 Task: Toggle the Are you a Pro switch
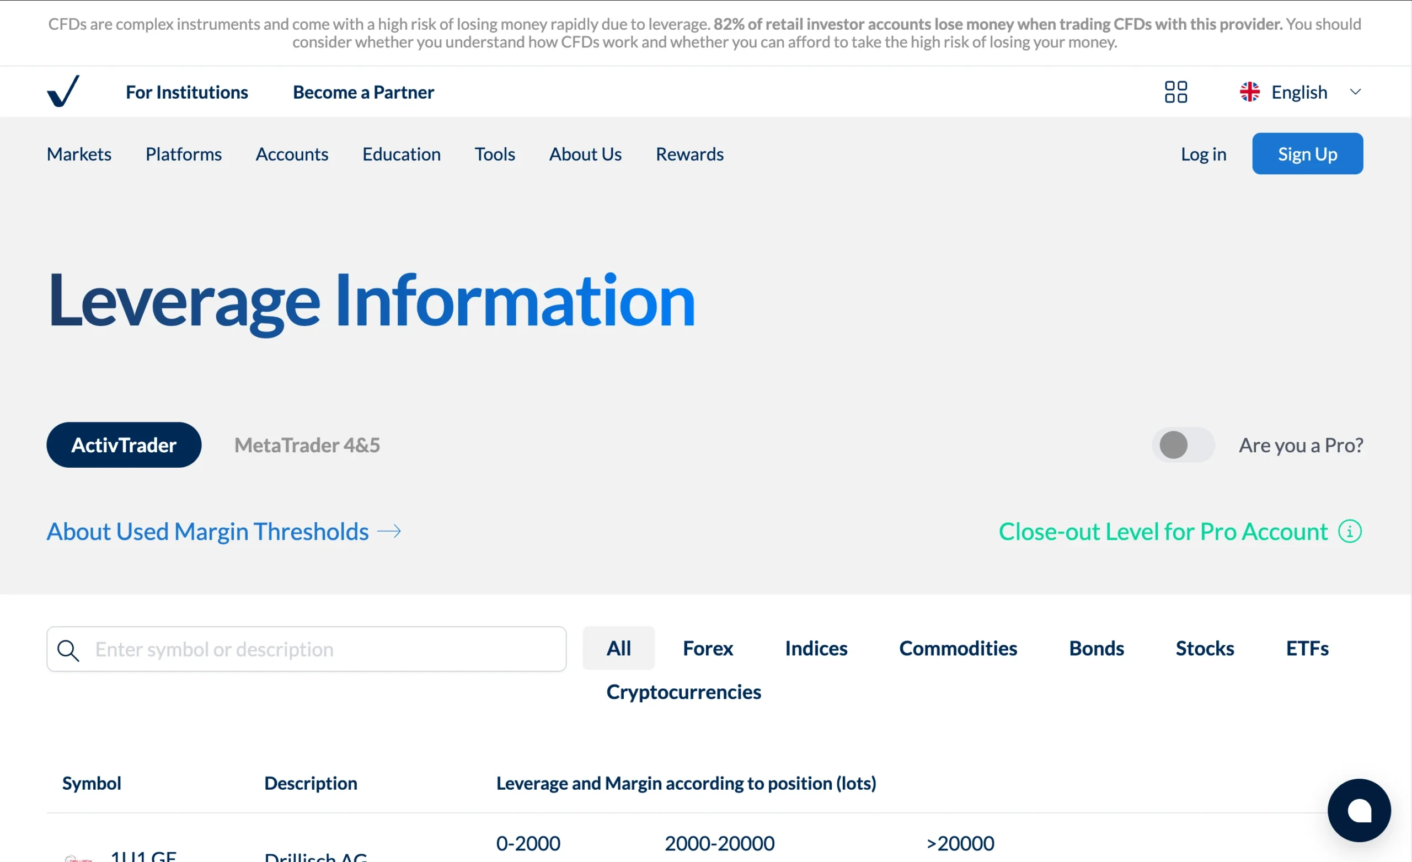[1183, 445]
